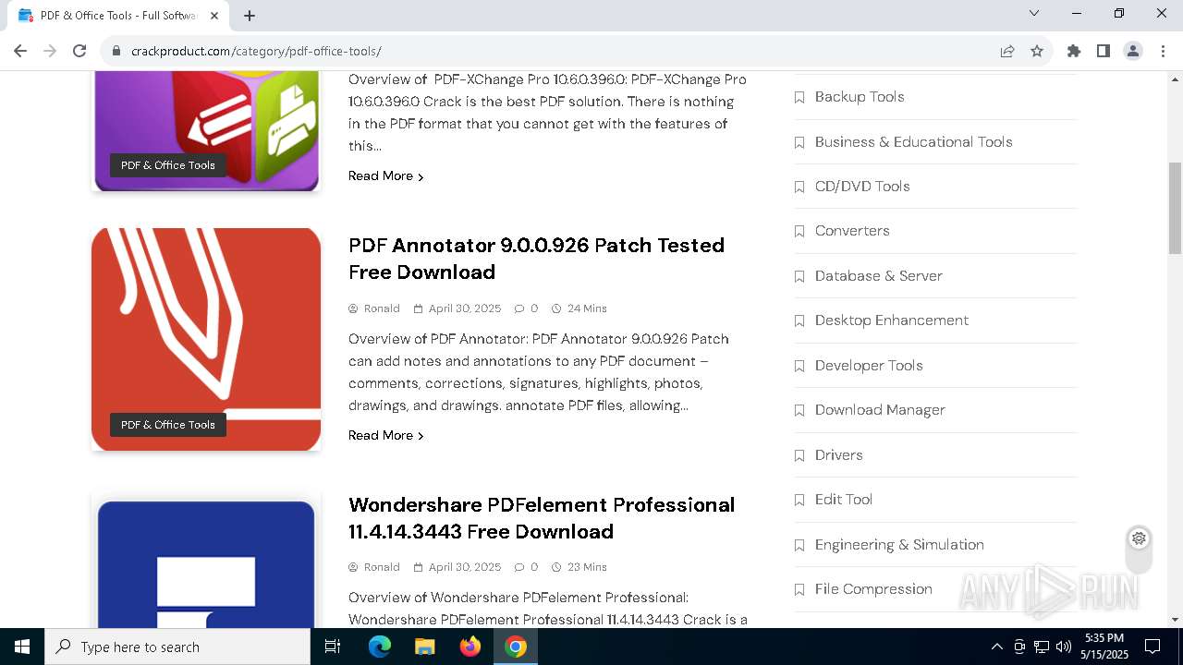The image size is (1183, 665).
Task: Click PDF & Office Tools badge on PDF-XChange image
Action: [168, 165]
